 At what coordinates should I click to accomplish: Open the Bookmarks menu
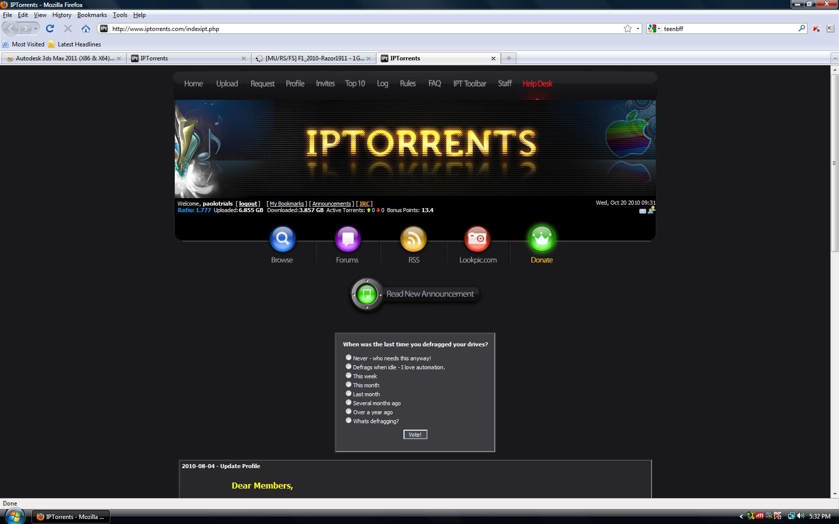92,15
